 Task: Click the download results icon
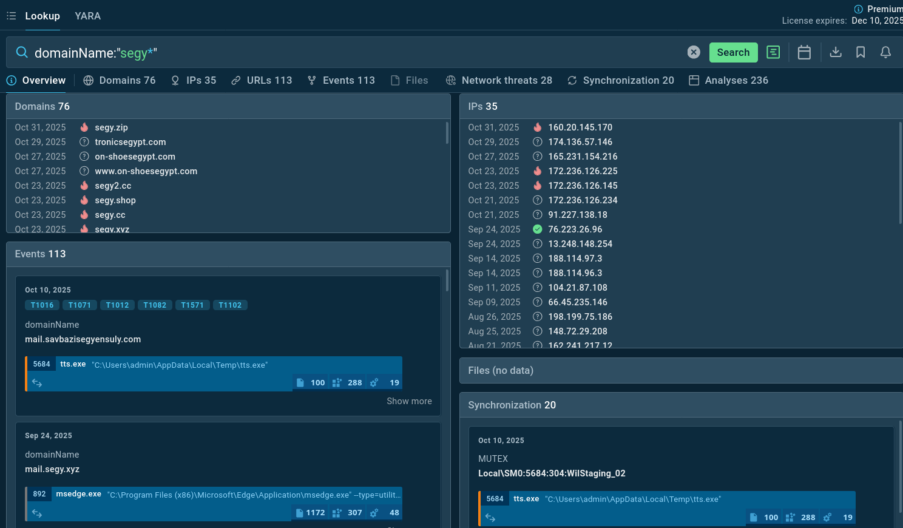[x=836, y=52]
